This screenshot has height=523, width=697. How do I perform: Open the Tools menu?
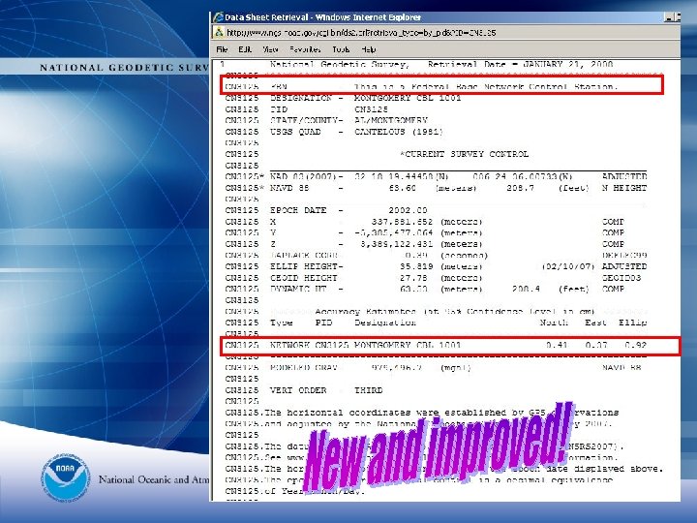(x=341, y=49)
